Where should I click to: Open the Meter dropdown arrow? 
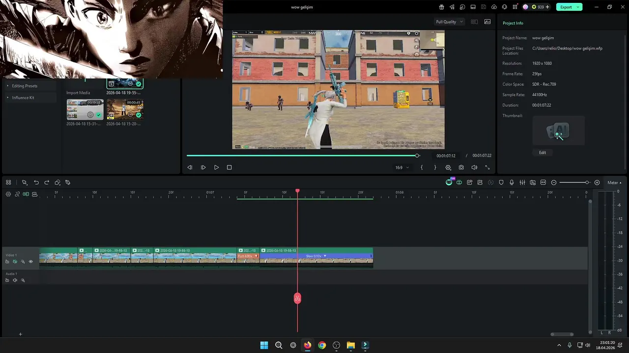point(620,183)
